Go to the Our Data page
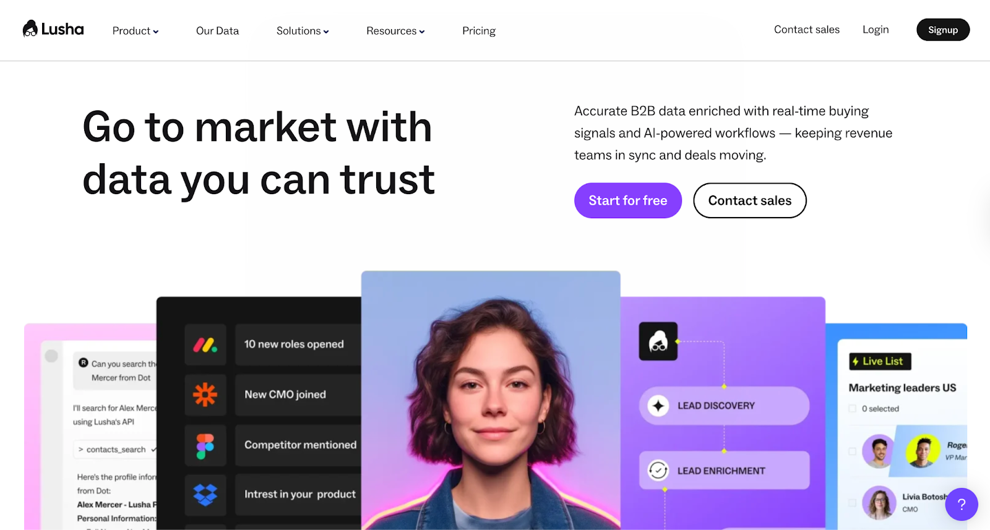990x530 pixels. point(217,31)
